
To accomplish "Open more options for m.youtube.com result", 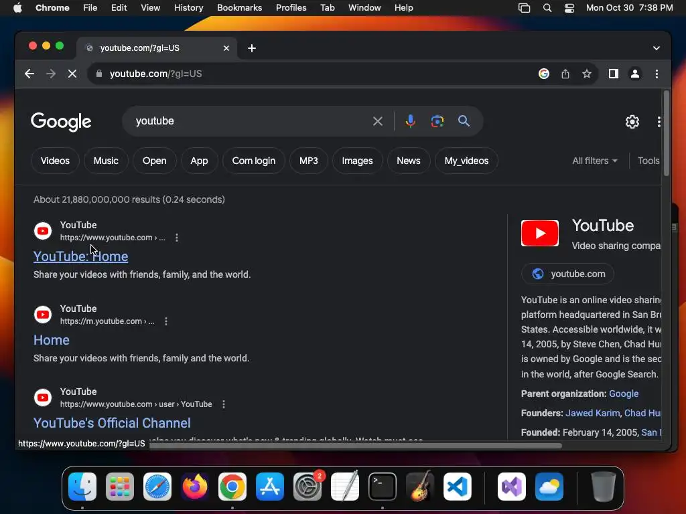I will (166, 321).
